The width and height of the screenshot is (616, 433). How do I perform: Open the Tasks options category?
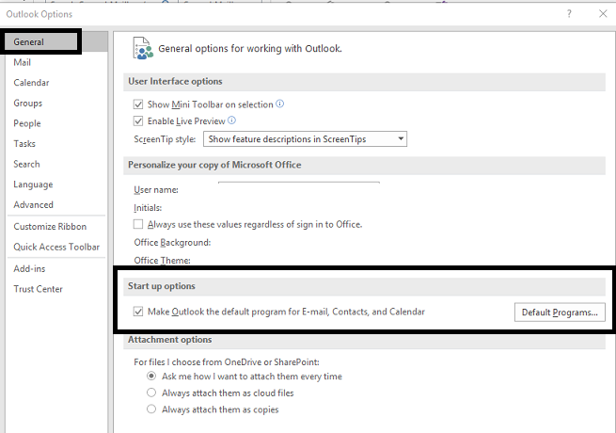24,143
